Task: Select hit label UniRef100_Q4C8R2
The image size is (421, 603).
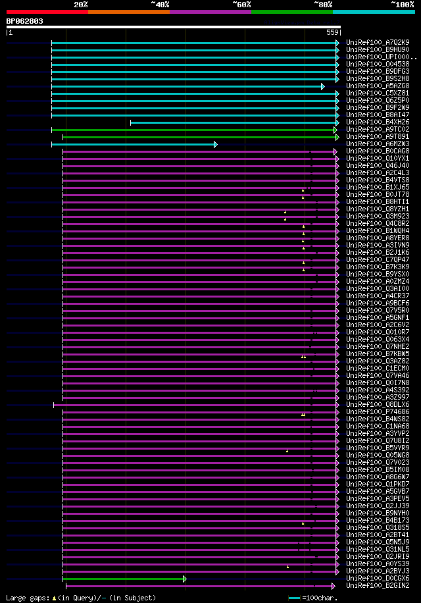Action: [x=378, y=223]
